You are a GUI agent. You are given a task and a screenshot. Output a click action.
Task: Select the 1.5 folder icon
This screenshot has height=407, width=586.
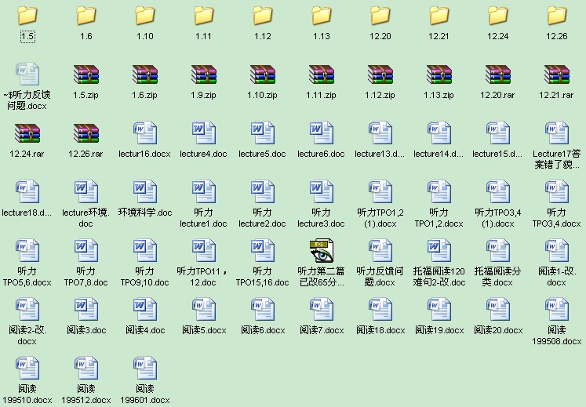[27, 16]
